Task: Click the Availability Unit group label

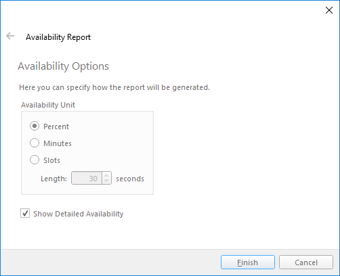Action: (48, 105)
